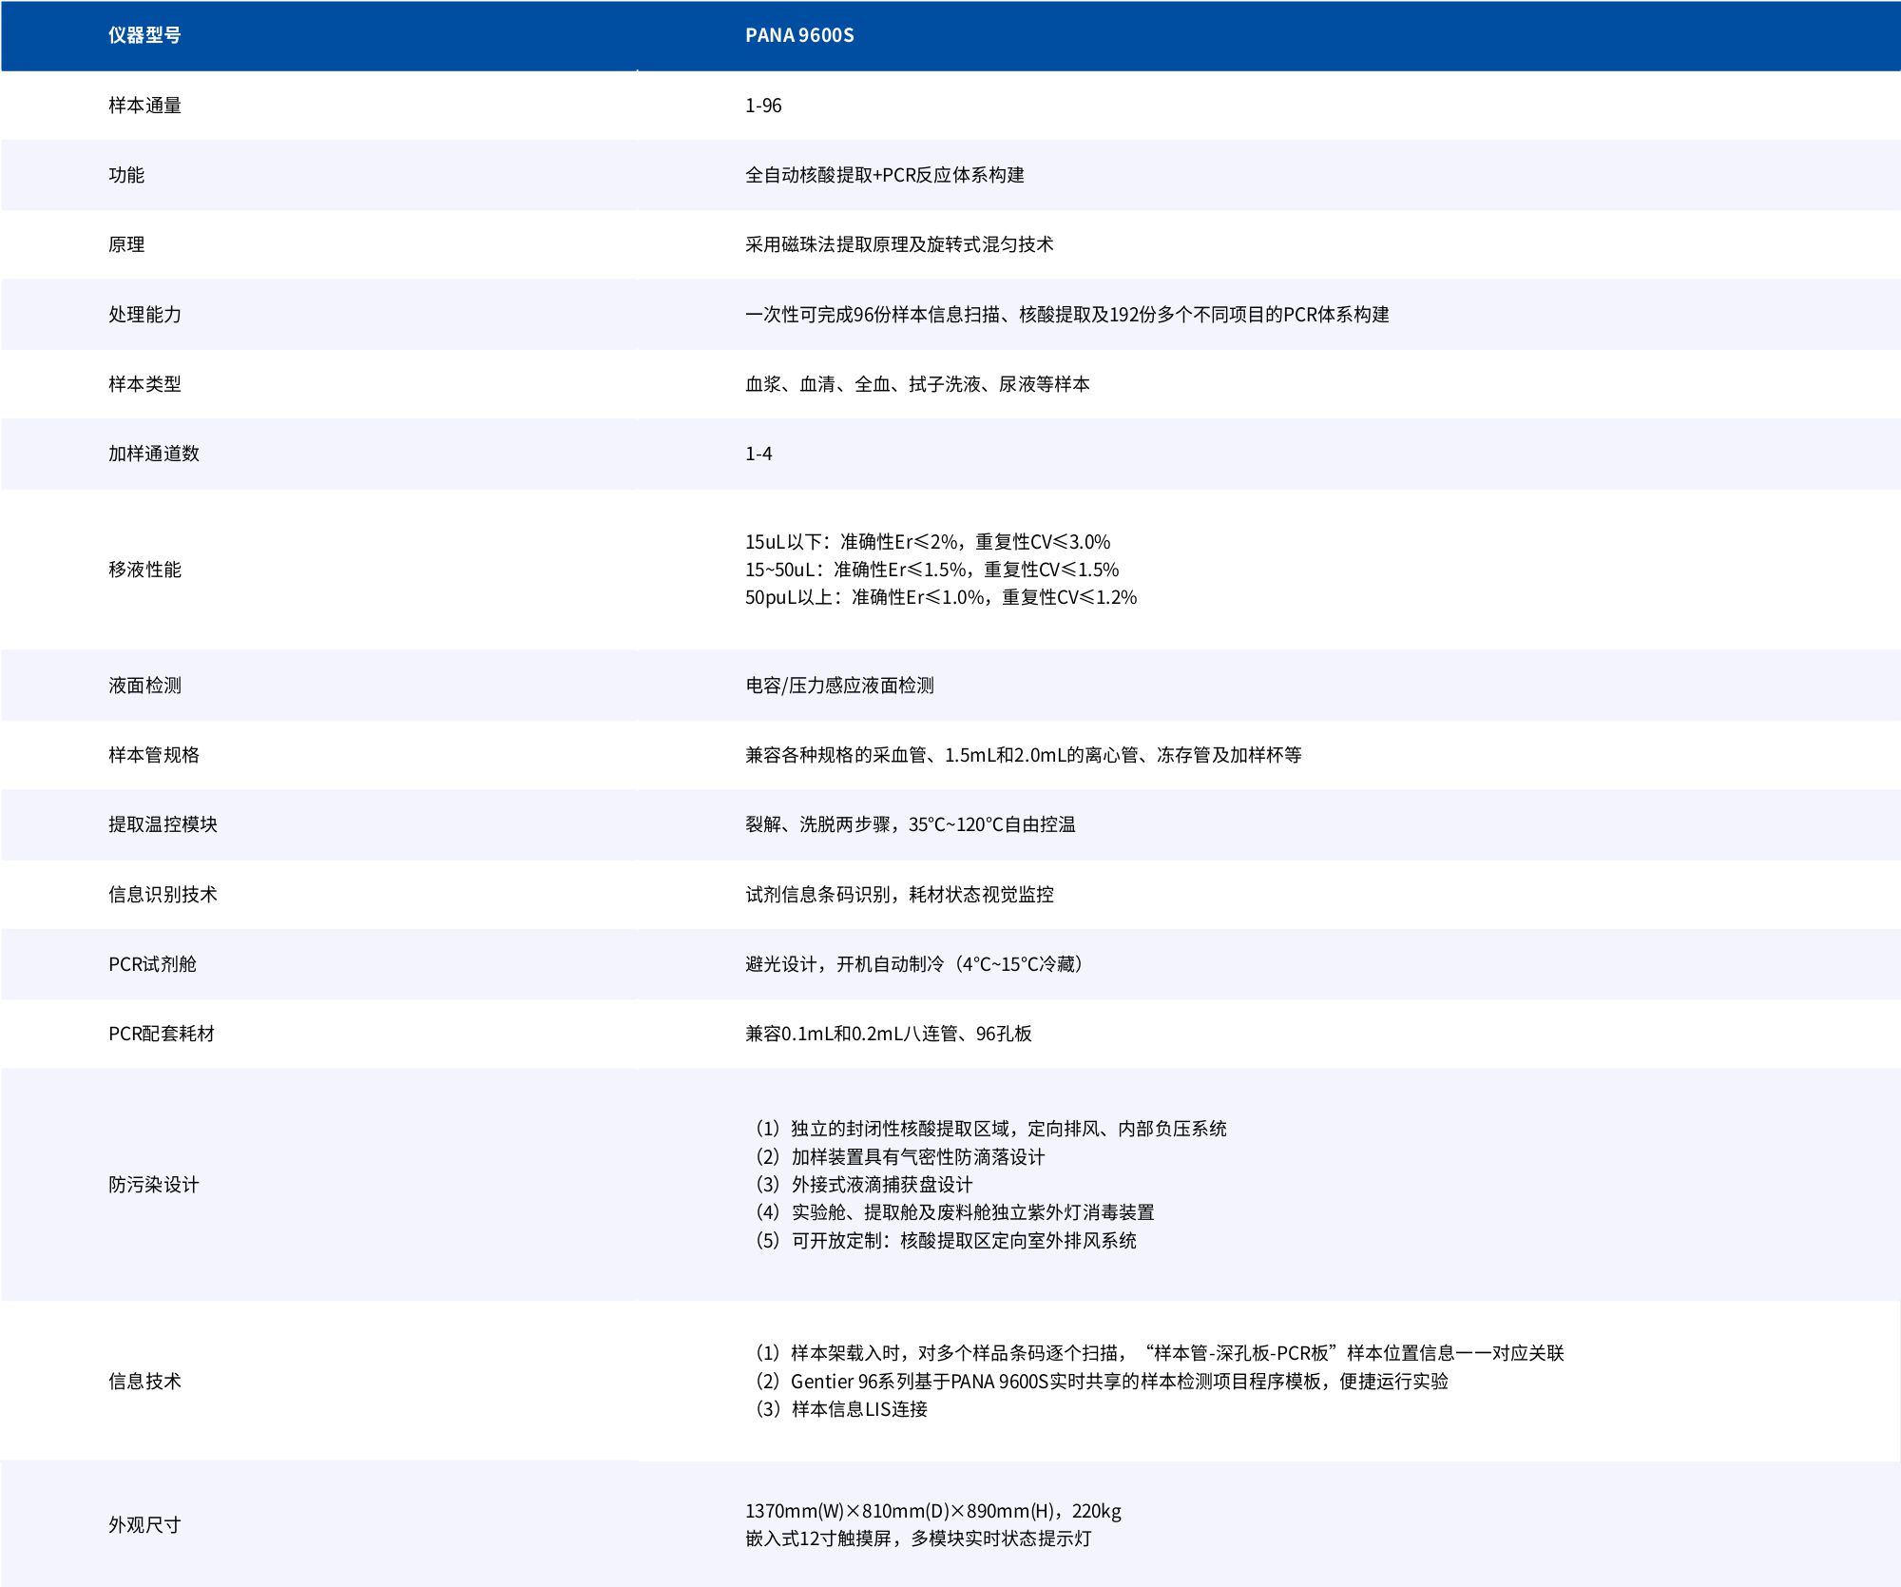
Task: Select the '功能' row label
Action: [x=126, y=175]
